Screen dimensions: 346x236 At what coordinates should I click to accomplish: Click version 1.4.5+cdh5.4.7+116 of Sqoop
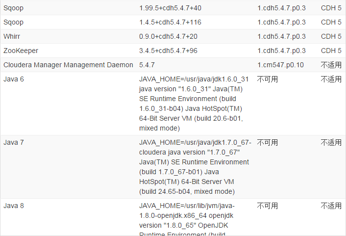(x=170, y=22)
